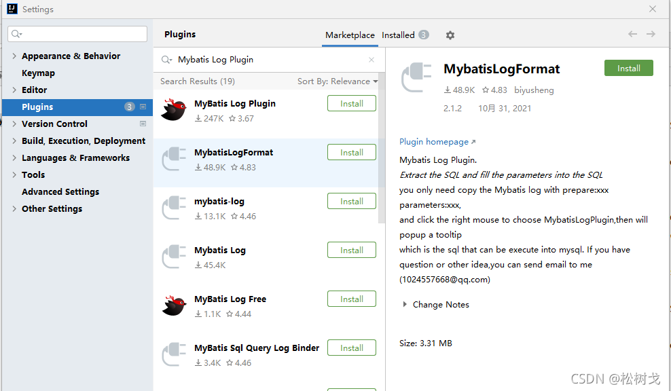Click the MyBatis Log Free bird icon
The height and width of the screenshot is (391, 671).
(174, 305)
